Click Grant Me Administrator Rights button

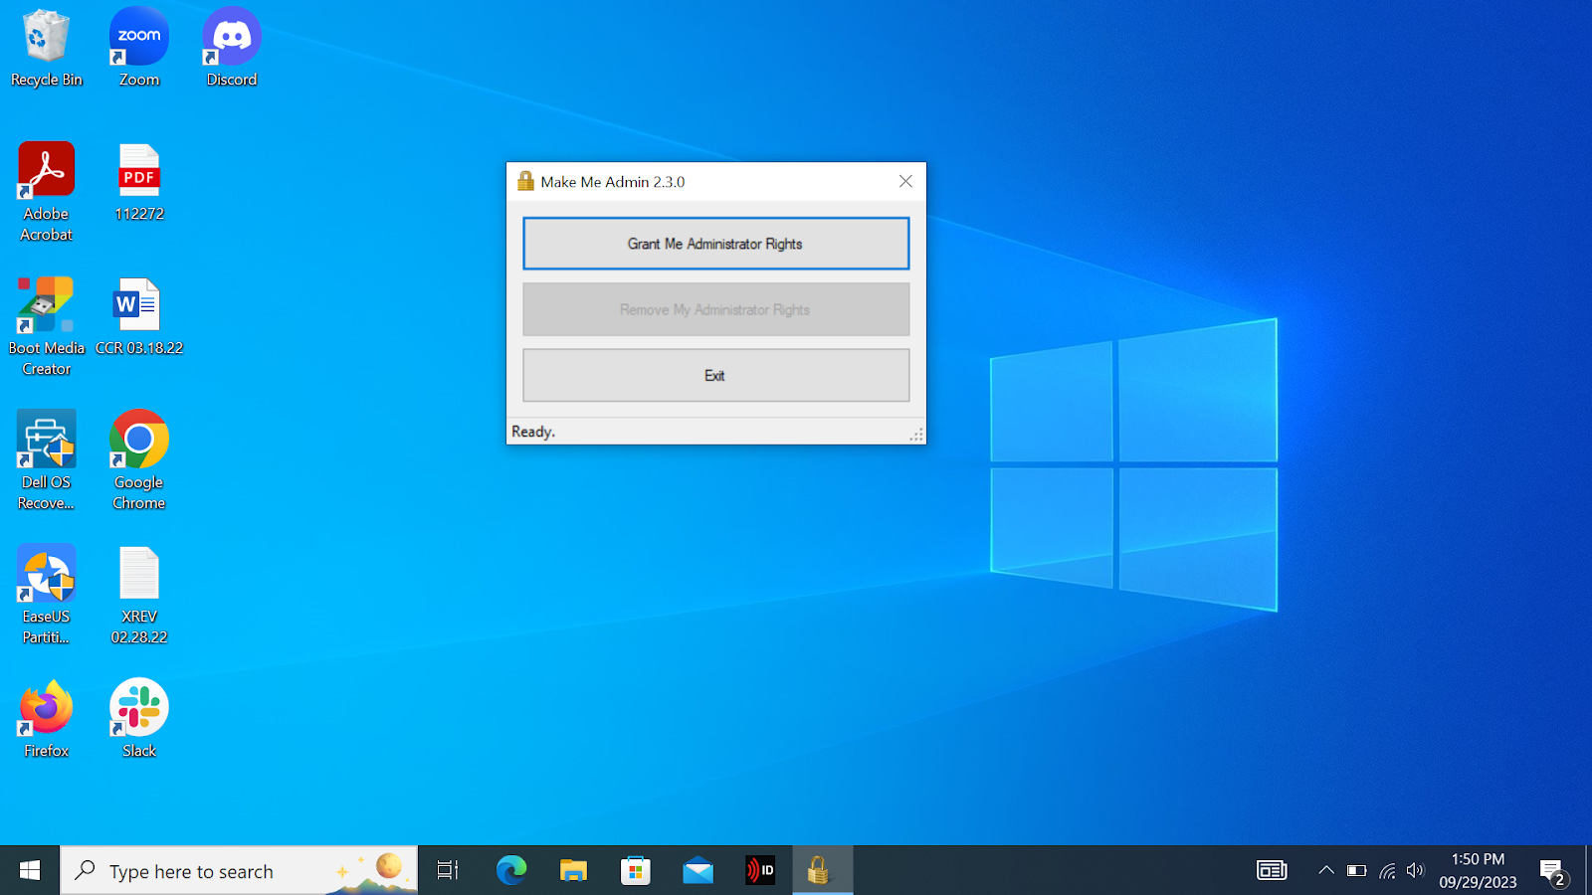[x=715, y=244]
